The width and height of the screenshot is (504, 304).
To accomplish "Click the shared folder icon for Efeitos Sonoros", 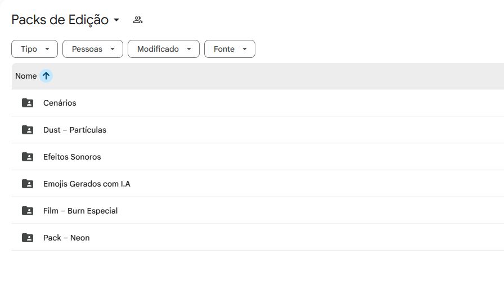I will click(28, 157).
